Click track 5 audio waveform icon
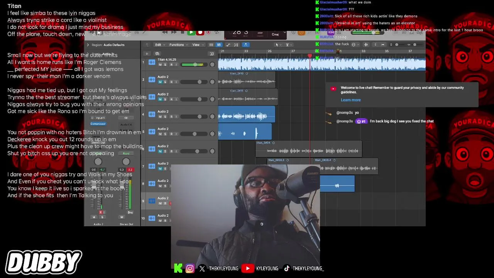Viewport: 494px width, 278px height. (x=152, y=131)
